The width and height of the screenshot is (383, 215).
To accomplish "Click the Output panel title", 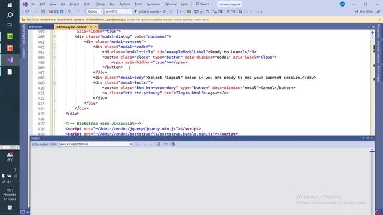I will pyautogui.click(x=35, y=138).
